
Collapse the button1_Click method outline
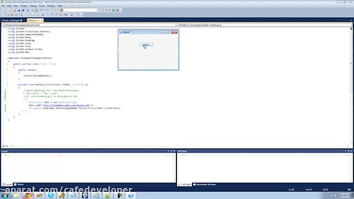[x=7, y=85]
